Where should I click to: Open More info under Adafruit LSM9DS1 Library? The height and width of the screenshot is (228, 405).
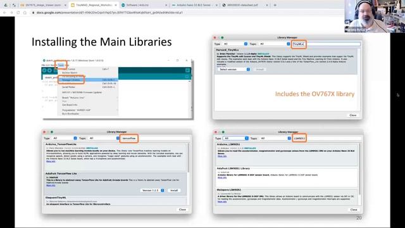222,177
